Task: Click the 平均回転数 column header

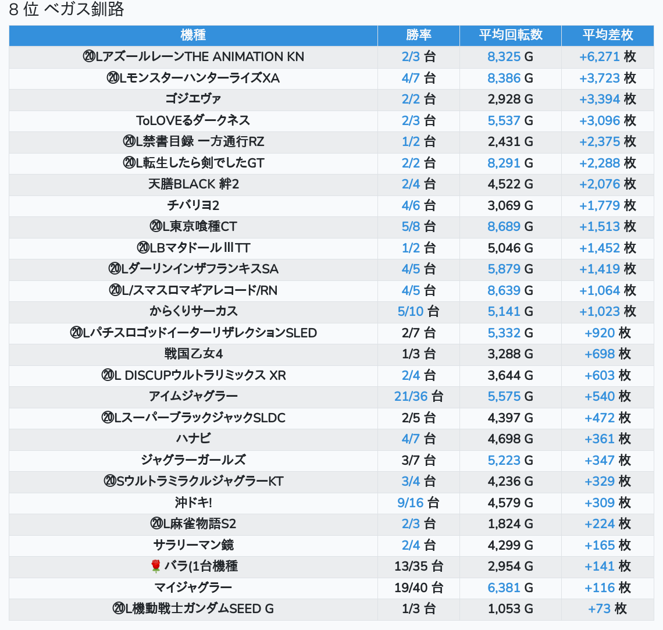Action: 510,35
